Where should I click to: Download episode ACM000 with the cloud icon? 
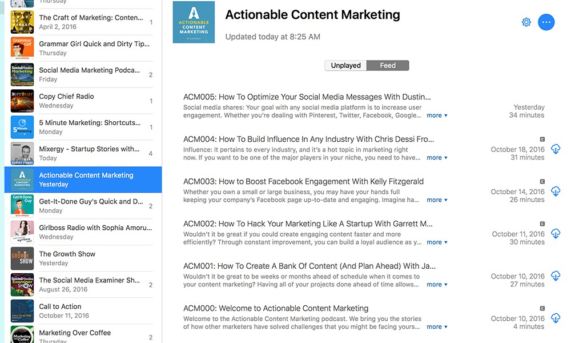click(x=556, y=318)
